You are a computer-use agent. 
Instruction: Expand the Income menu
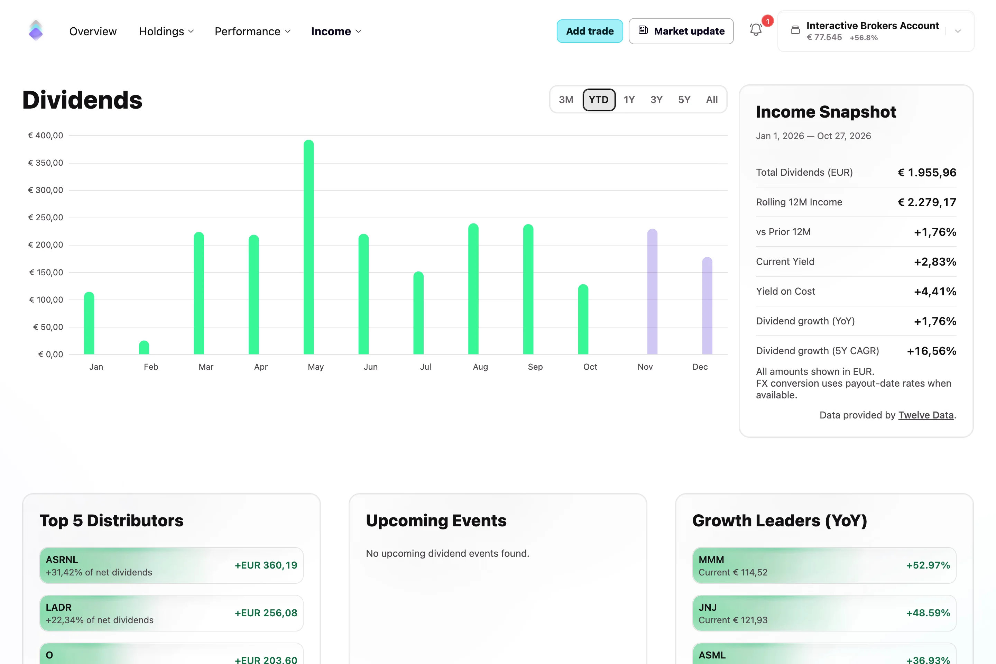(x=336, y=31)
